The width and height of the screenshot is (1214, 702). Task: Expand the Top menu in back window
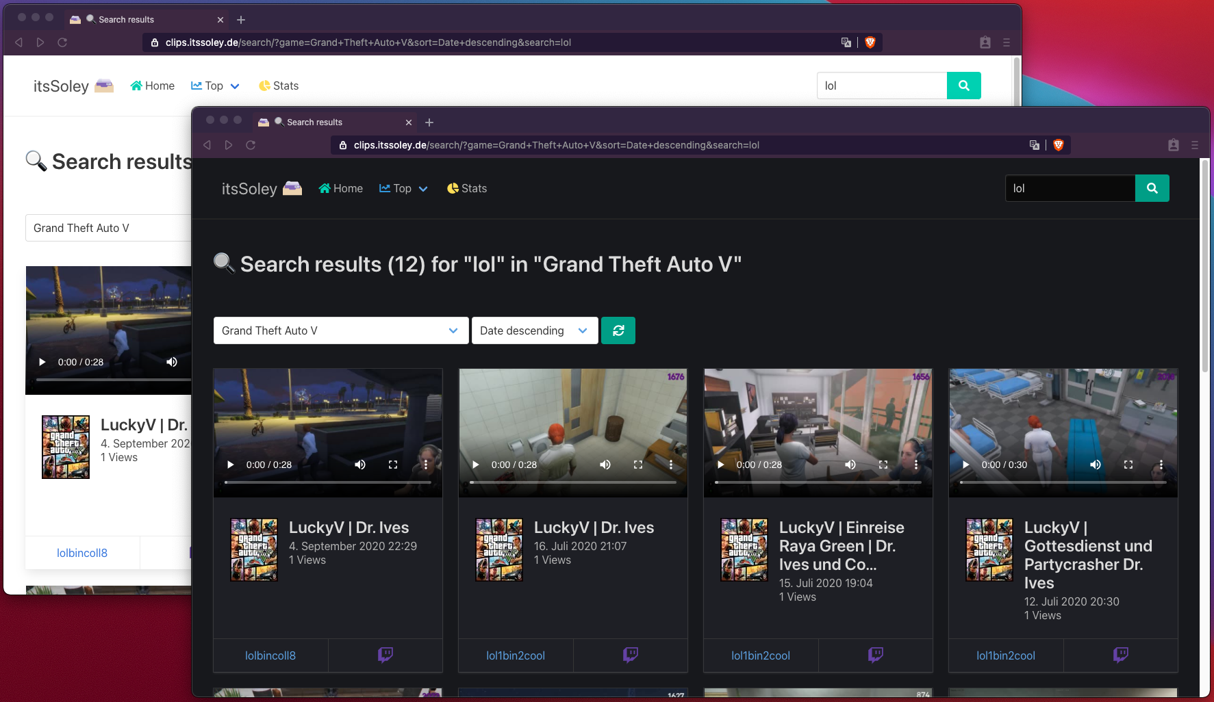pyautogui.click(x=215, y=86)
